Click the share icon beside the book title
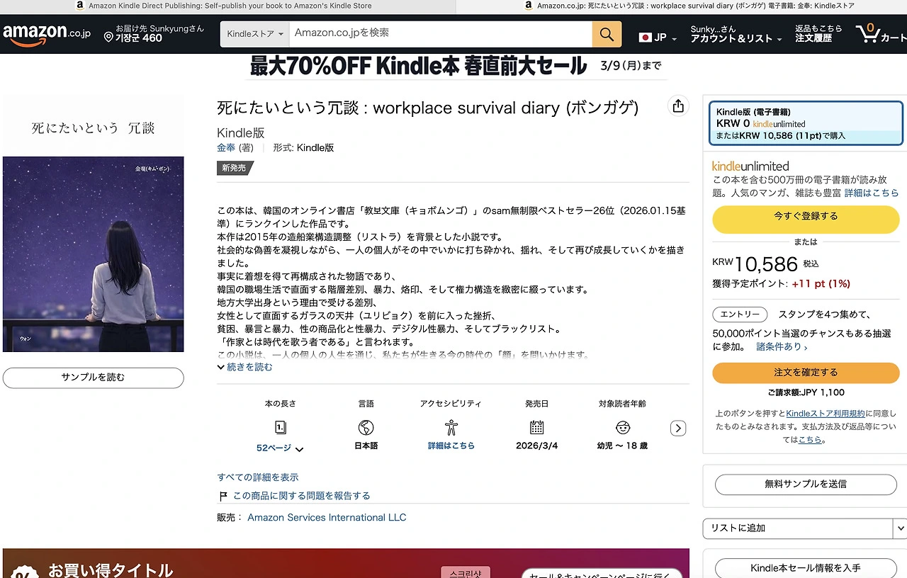Viewport: 907px width, 578px height. pyautogui.click(x=678, y=106)
